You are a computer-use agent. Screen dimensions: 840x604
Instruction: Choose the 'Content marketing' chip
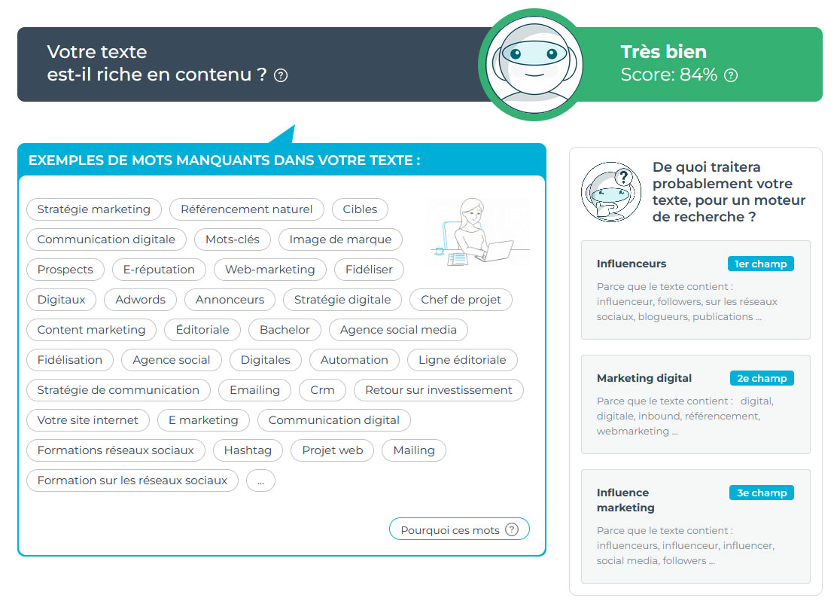(x=91, y=330)
